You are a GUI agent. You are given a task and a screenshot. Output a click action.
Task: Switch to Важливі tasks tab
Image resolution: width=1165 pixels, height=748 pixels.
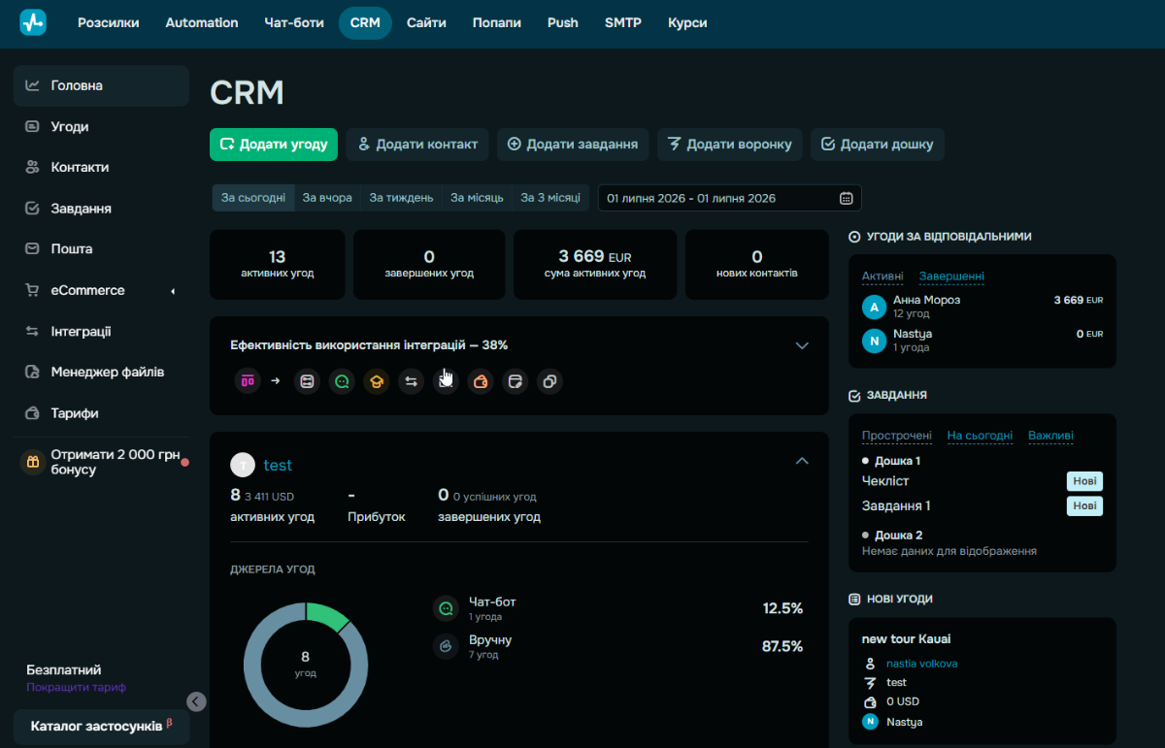point(1050,436)
